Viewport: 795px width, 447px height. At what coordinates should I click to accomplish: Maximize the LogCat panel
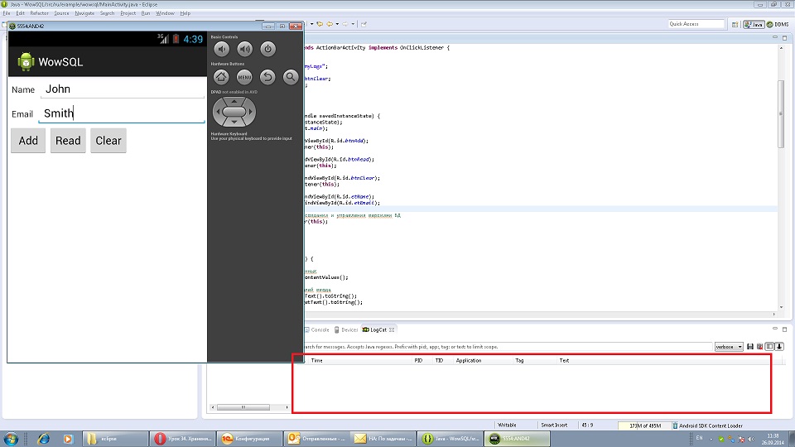785,329
